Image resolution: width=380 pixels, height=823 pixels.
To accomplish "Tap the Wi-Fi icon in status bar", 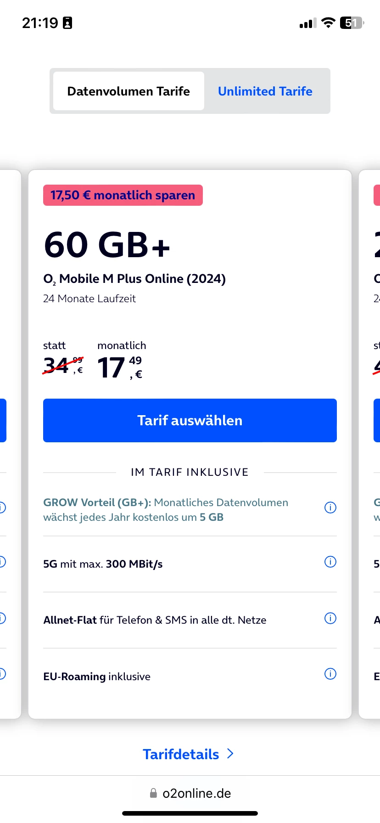I will pyautogui.click(x=328, y=23).
